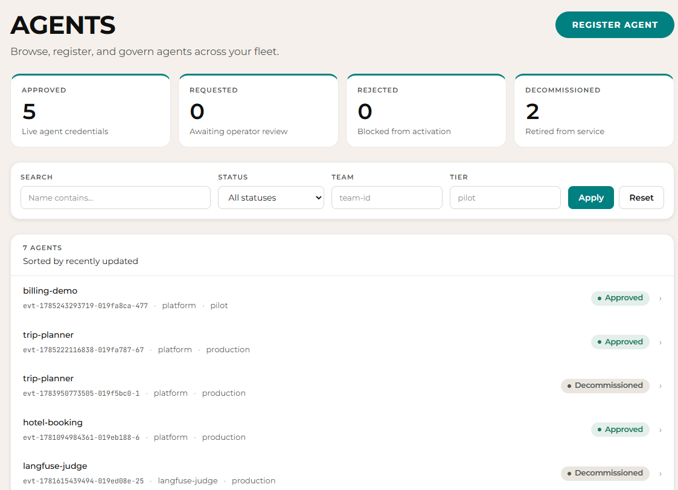The width and height of the screenshot is (678, 490).
Task: Open the Requested summary card
Action: coord(258,111)
